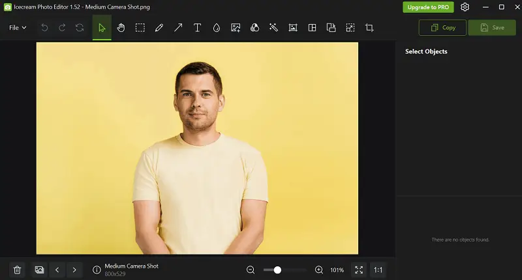Click the Icecream Photo Editor app icon
Viewport: 522px width, 280px height.
point(7,7)
